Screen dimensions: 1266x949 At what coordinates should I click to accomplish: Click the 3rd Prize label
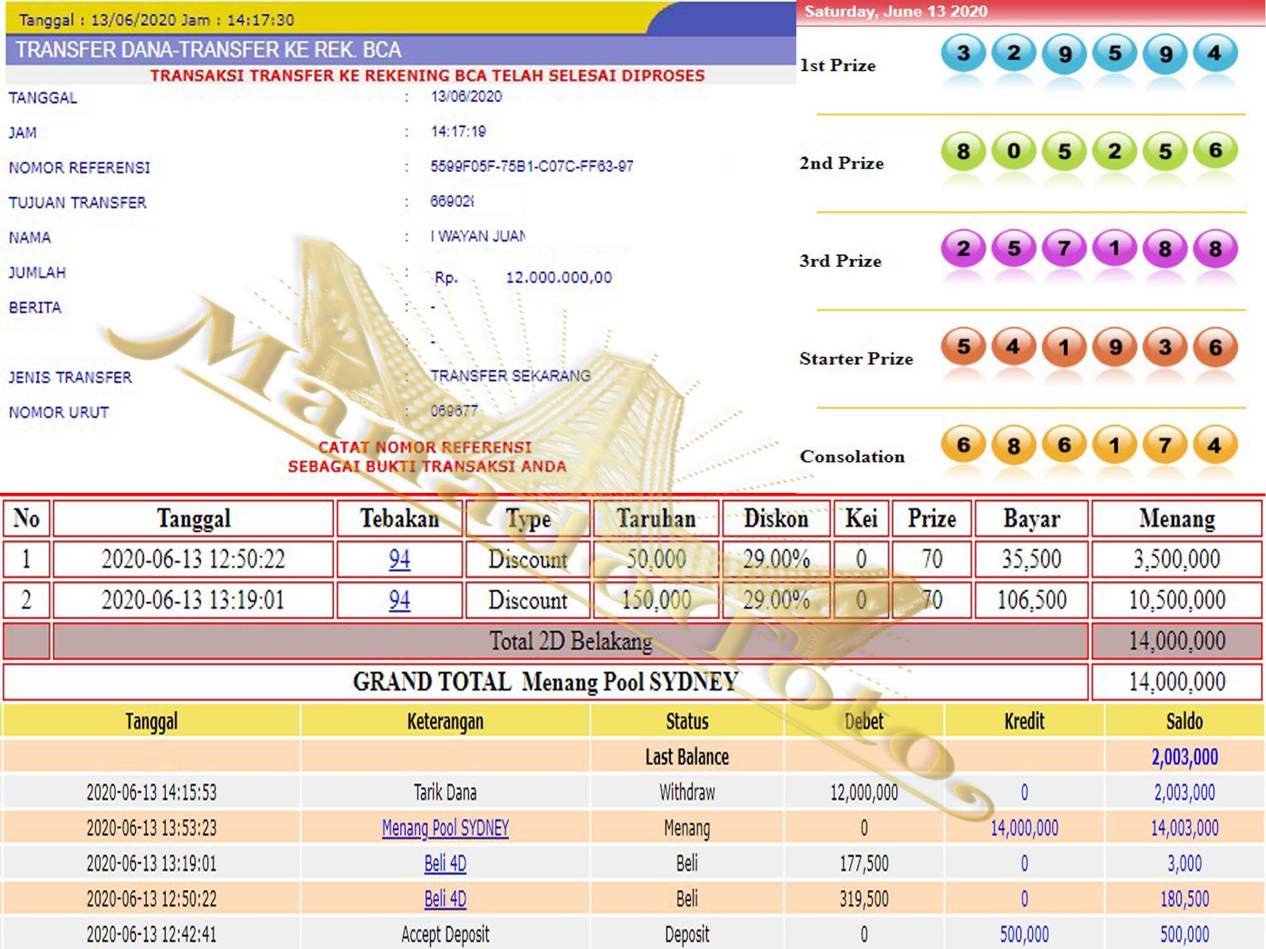(x=840, y=261)
